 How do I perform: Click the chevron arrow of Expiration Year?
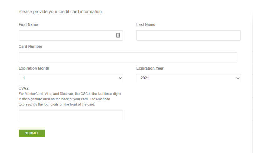(x=238, y=78)
